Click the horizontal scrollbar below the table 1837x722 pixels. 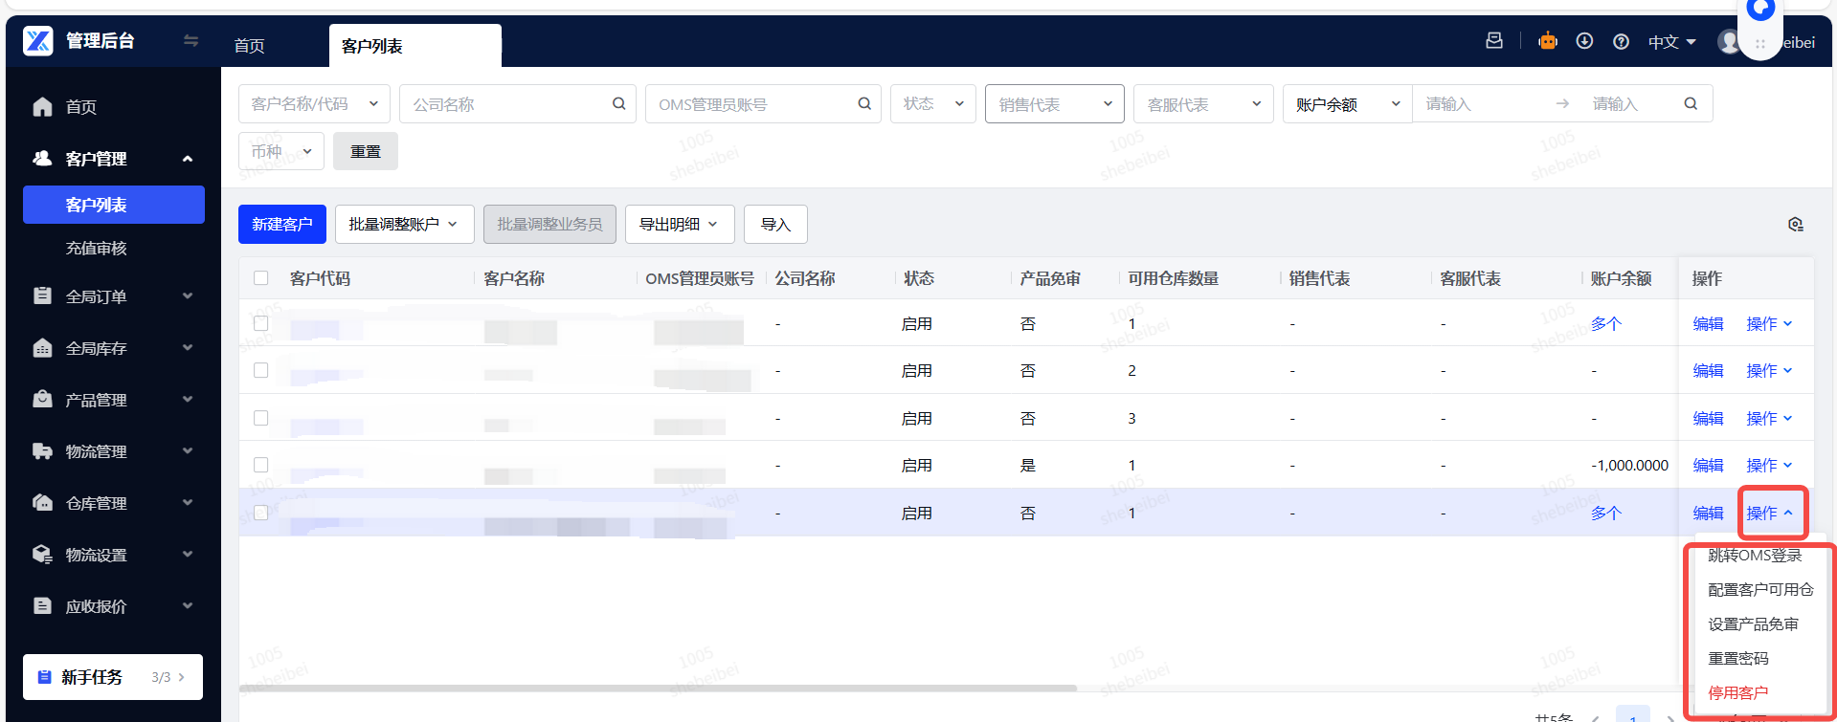(658, 688)
